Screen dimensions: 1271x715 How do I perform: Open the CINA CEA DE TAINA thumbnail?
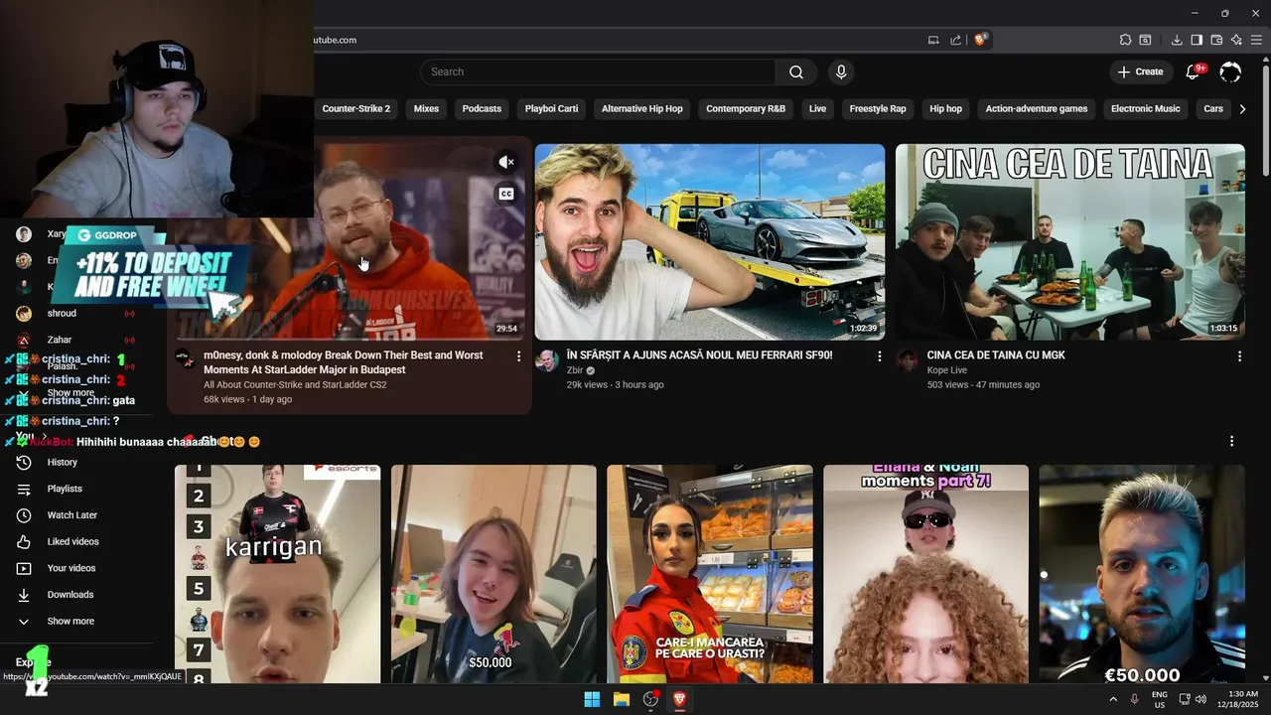(x=1070, y=242)
